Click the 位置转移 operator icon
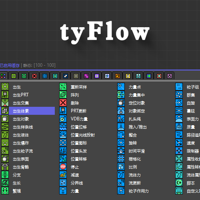 pos(63,158)
